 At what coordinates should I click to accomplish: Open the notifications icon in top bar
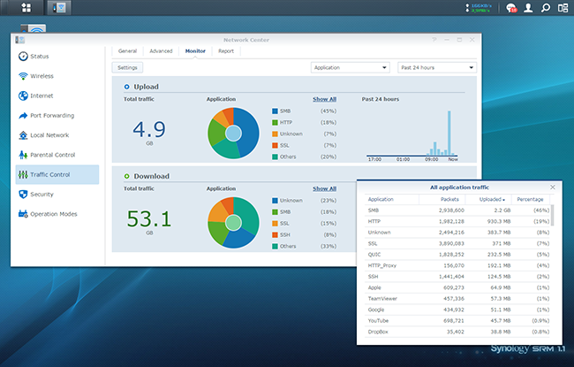[x=511, y=9]
